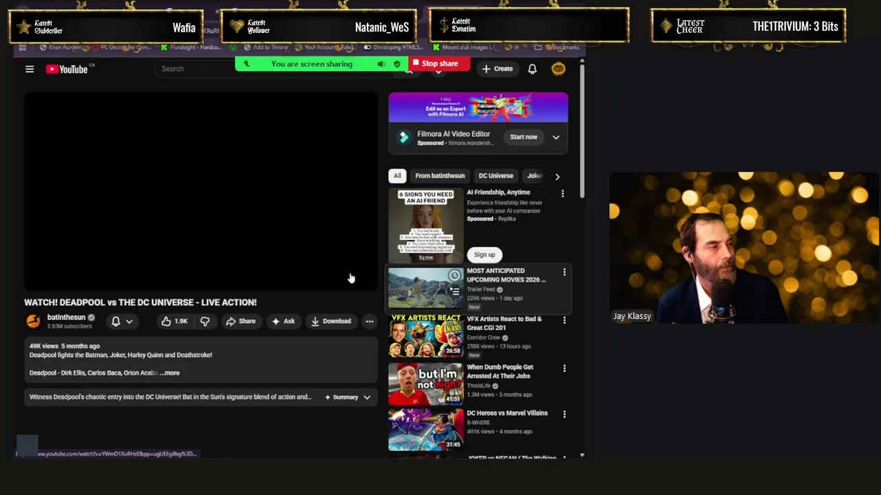Open the batinthesun channel name link
The height and width of the screenshot is (495, 881).
click(66, 318)
